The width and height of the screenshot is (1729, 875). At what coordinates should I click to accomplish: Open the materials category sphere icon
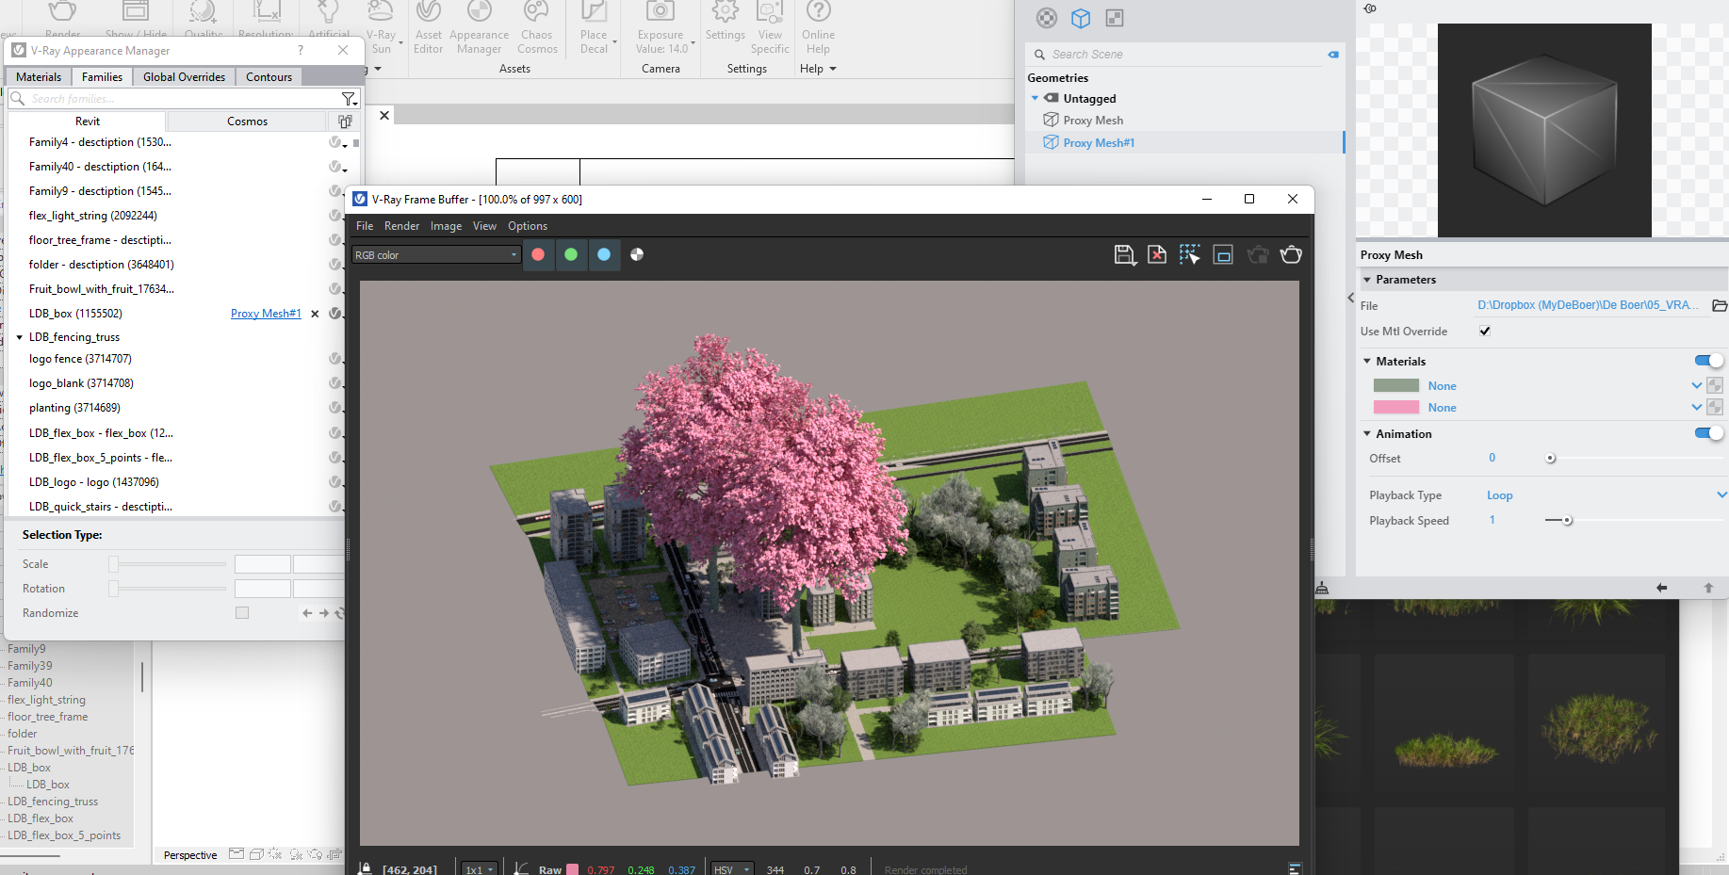click(x=1047, y=18)
